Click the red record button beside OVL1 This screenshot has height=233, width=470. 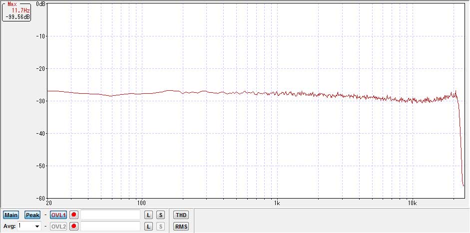[x=74, y=215]
